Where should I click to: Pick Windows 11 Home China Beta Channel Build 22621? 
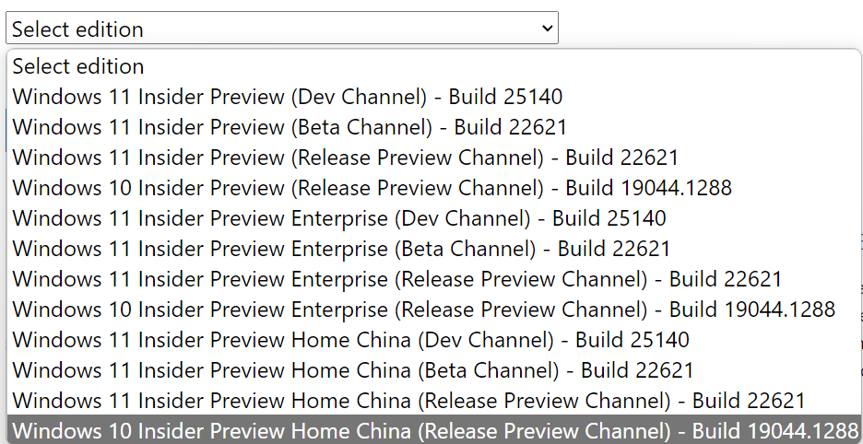pyautogui.click(x=433, y=370)
